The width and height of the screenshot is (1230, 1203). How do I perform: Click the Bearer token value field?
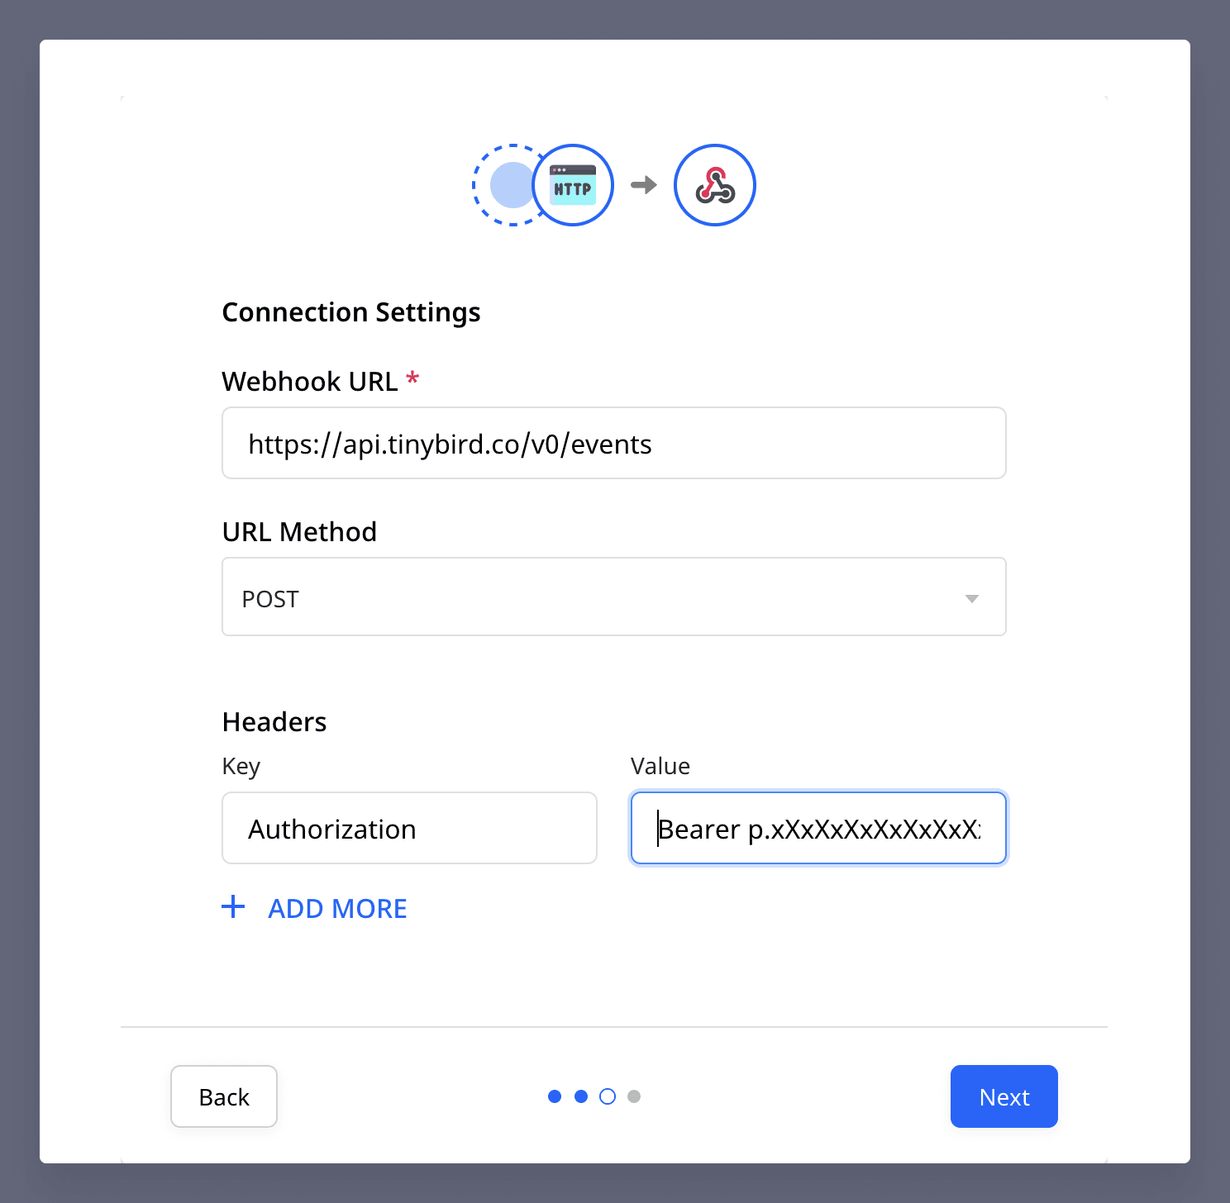point(818,829)
